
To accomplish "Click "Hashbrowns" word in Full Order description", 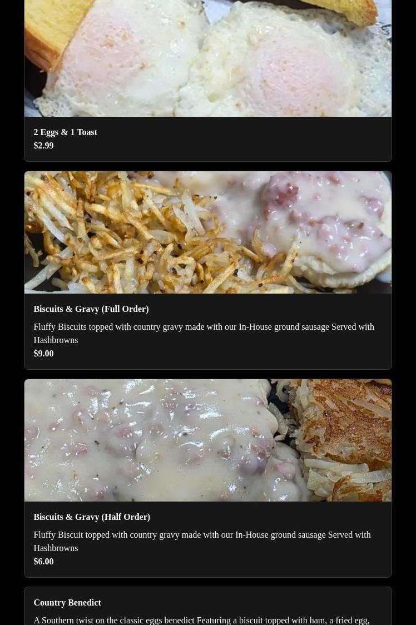I will 56,340.
